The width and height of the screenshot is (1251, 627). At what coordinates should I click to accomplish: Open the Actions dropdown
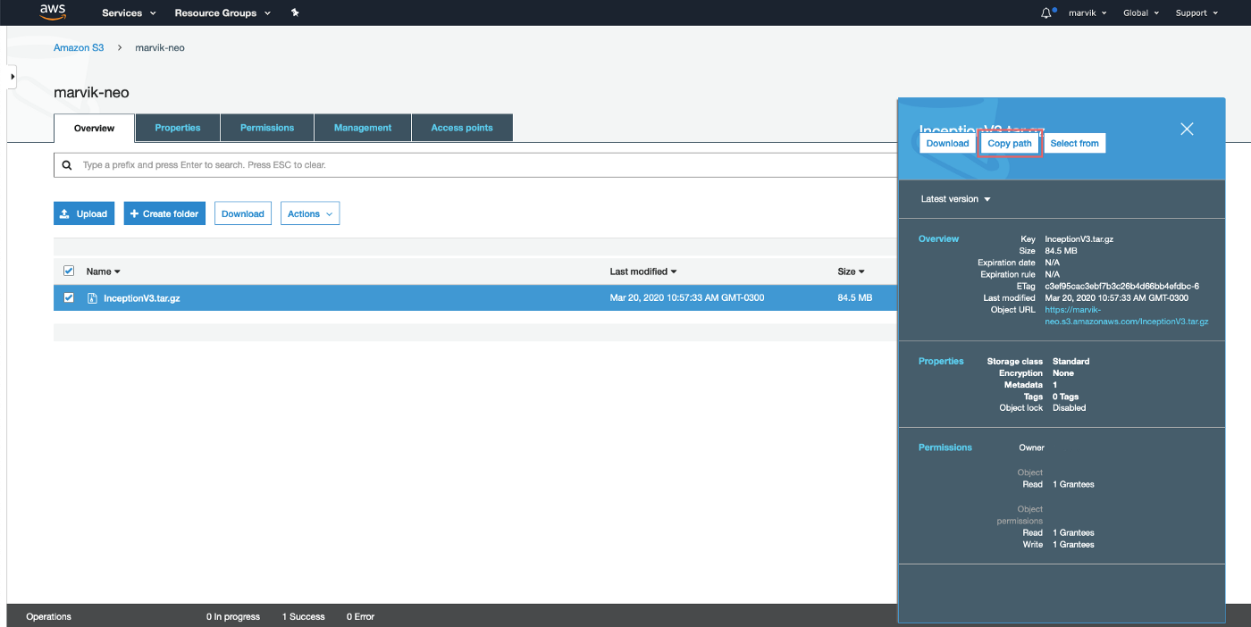[310, 213]
